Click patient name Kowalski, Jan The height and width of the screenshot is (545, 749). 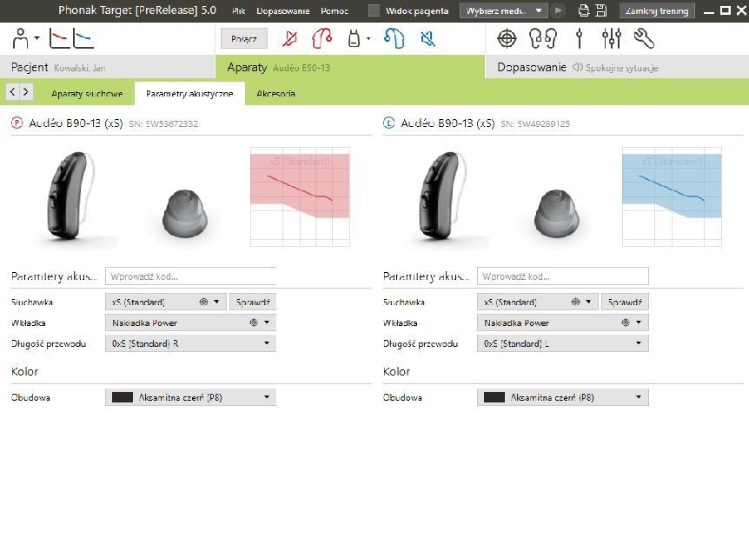pyautogui.click(x=80, y=68)
